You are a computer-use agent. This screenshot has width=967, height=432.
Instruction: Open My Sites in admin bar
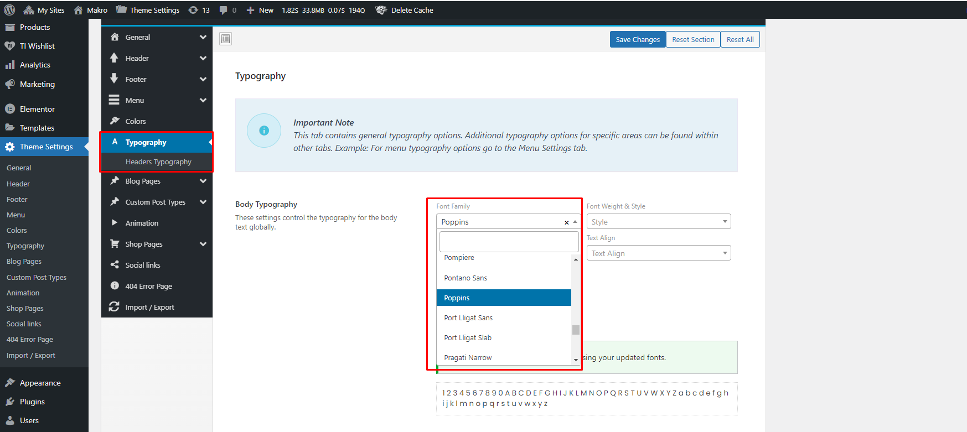pos(44,10)
